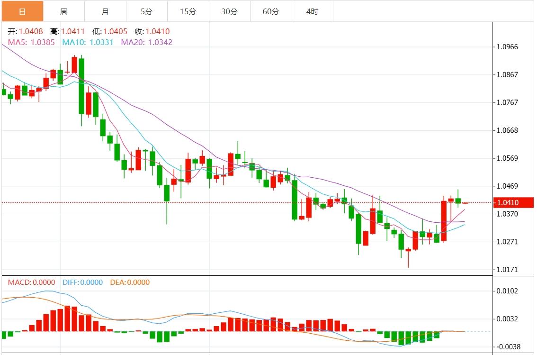Screen dimensions: 537x355
Task: Select the DEA legend label
Action: (x=130, y=282)
